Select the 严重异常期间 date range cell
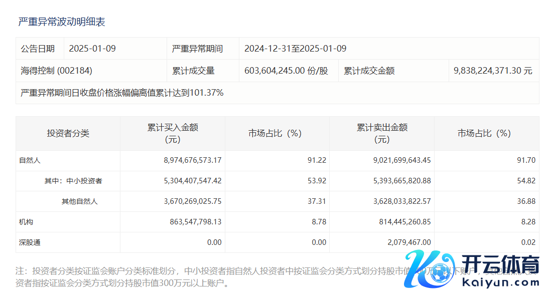The height and width of the screenshot is (299, 547). (295, 49)
